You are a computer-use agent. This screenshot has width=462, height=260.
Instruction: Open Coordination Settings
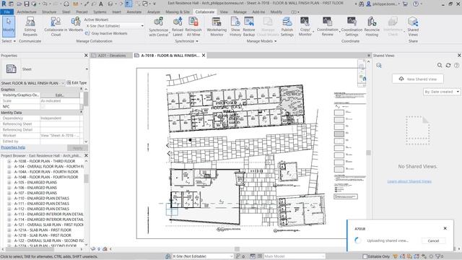[x=352, y=27]
